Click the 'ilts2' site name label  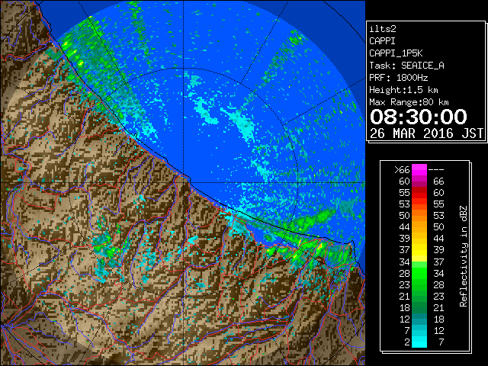pyautogui.click(x=383, y=29)
